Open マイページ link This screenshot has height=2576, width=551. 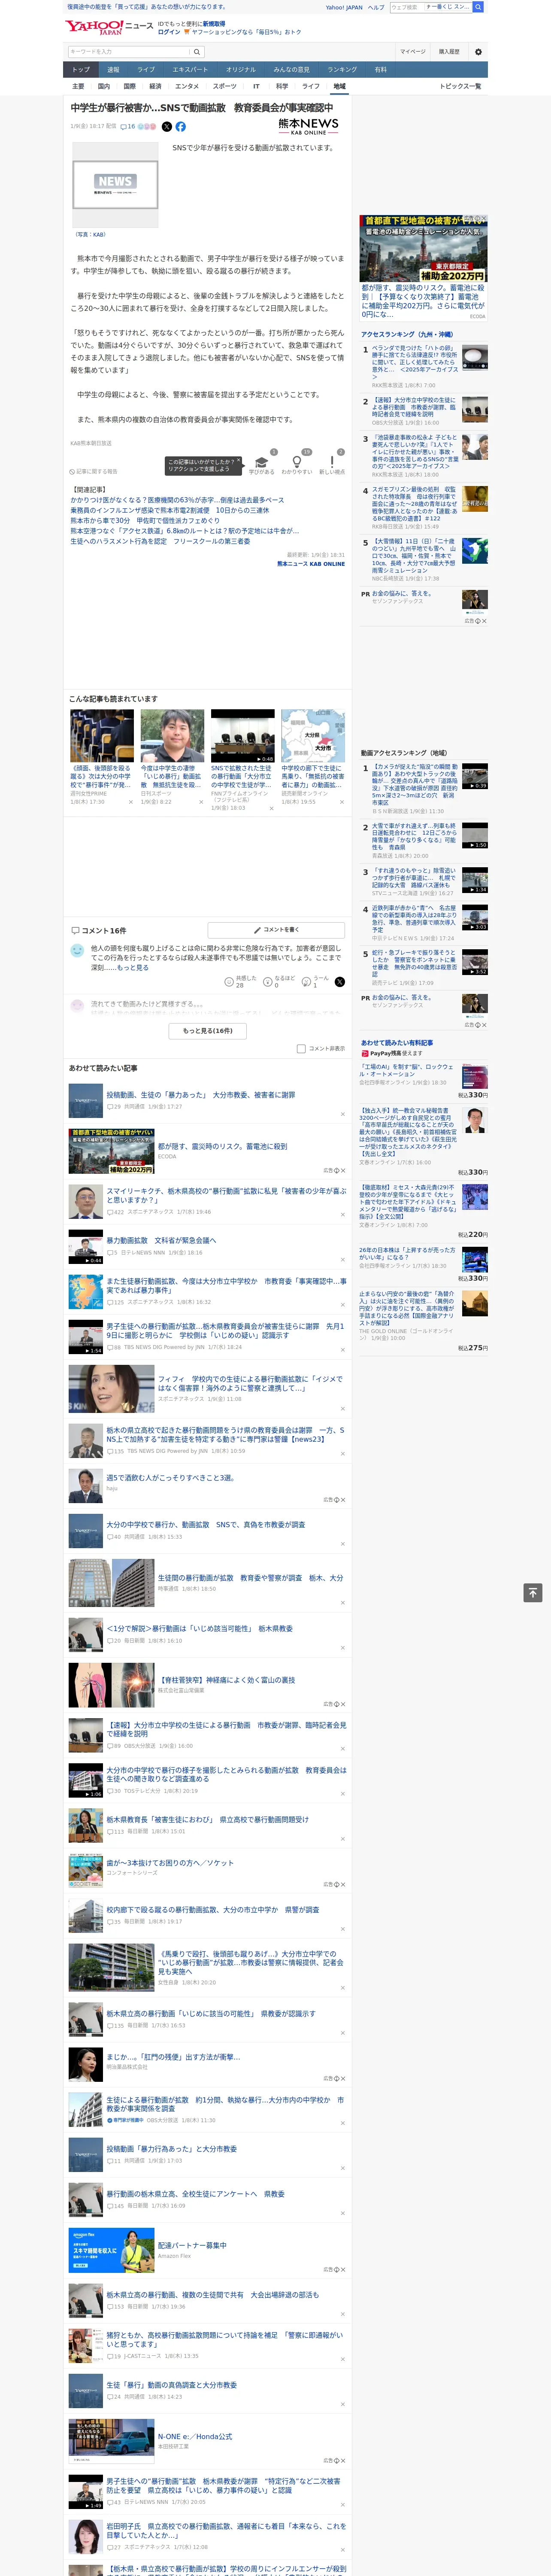click(413, 52)
